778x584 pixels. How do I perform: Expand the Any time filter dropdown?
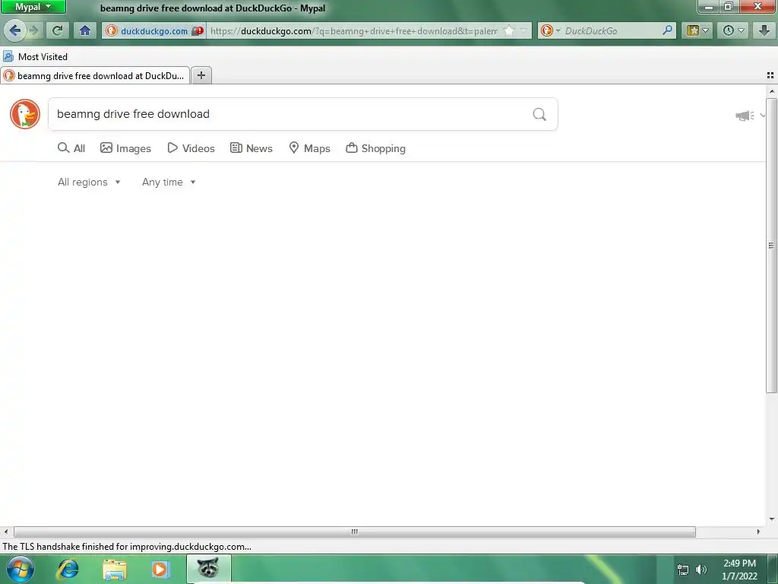pyautogui.click(x=169, y=182)
